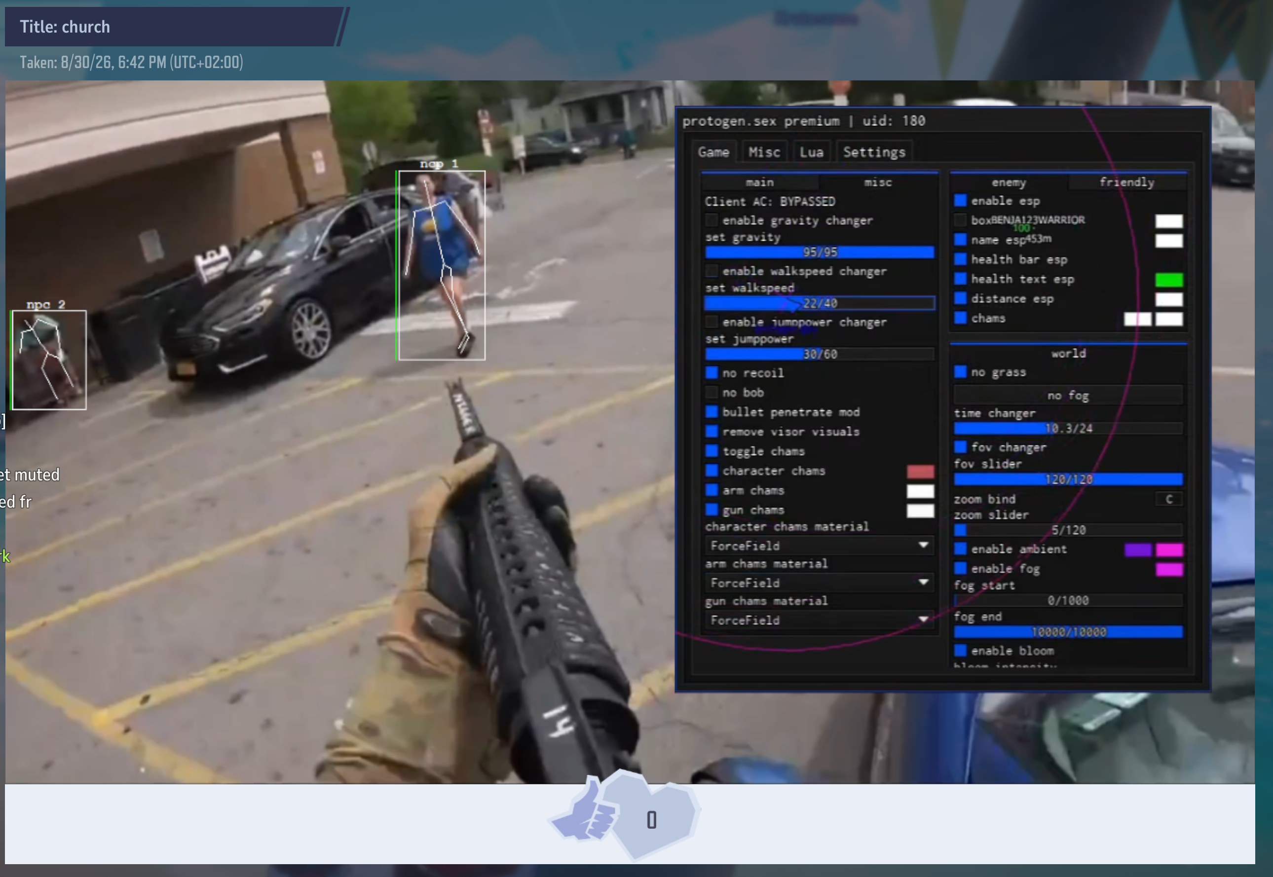Click the fov slider showing 120/120
This screenshot has height=877, width=1273.
point(1068,480)
